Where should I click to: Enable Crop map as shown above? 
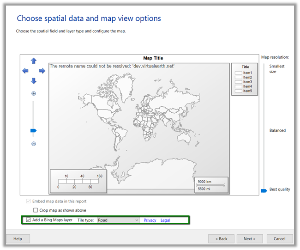(36, 210)
